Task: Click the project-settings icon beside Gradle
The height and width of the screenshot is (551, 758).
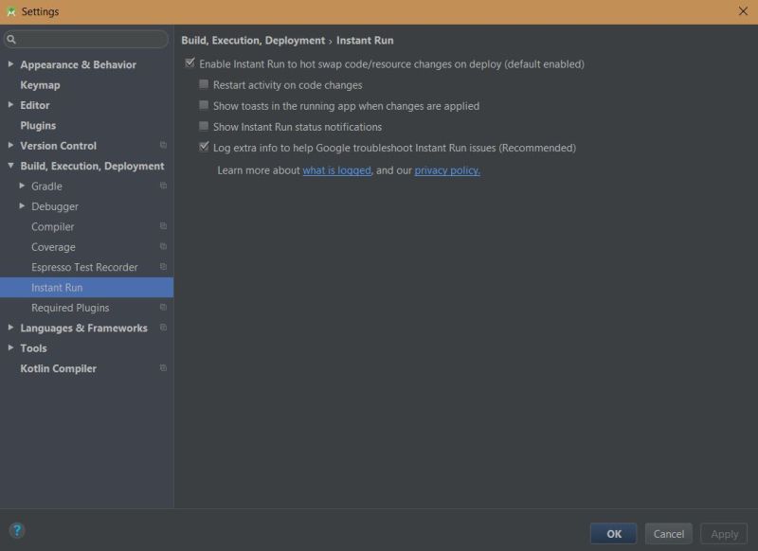Action: (160, 187)
